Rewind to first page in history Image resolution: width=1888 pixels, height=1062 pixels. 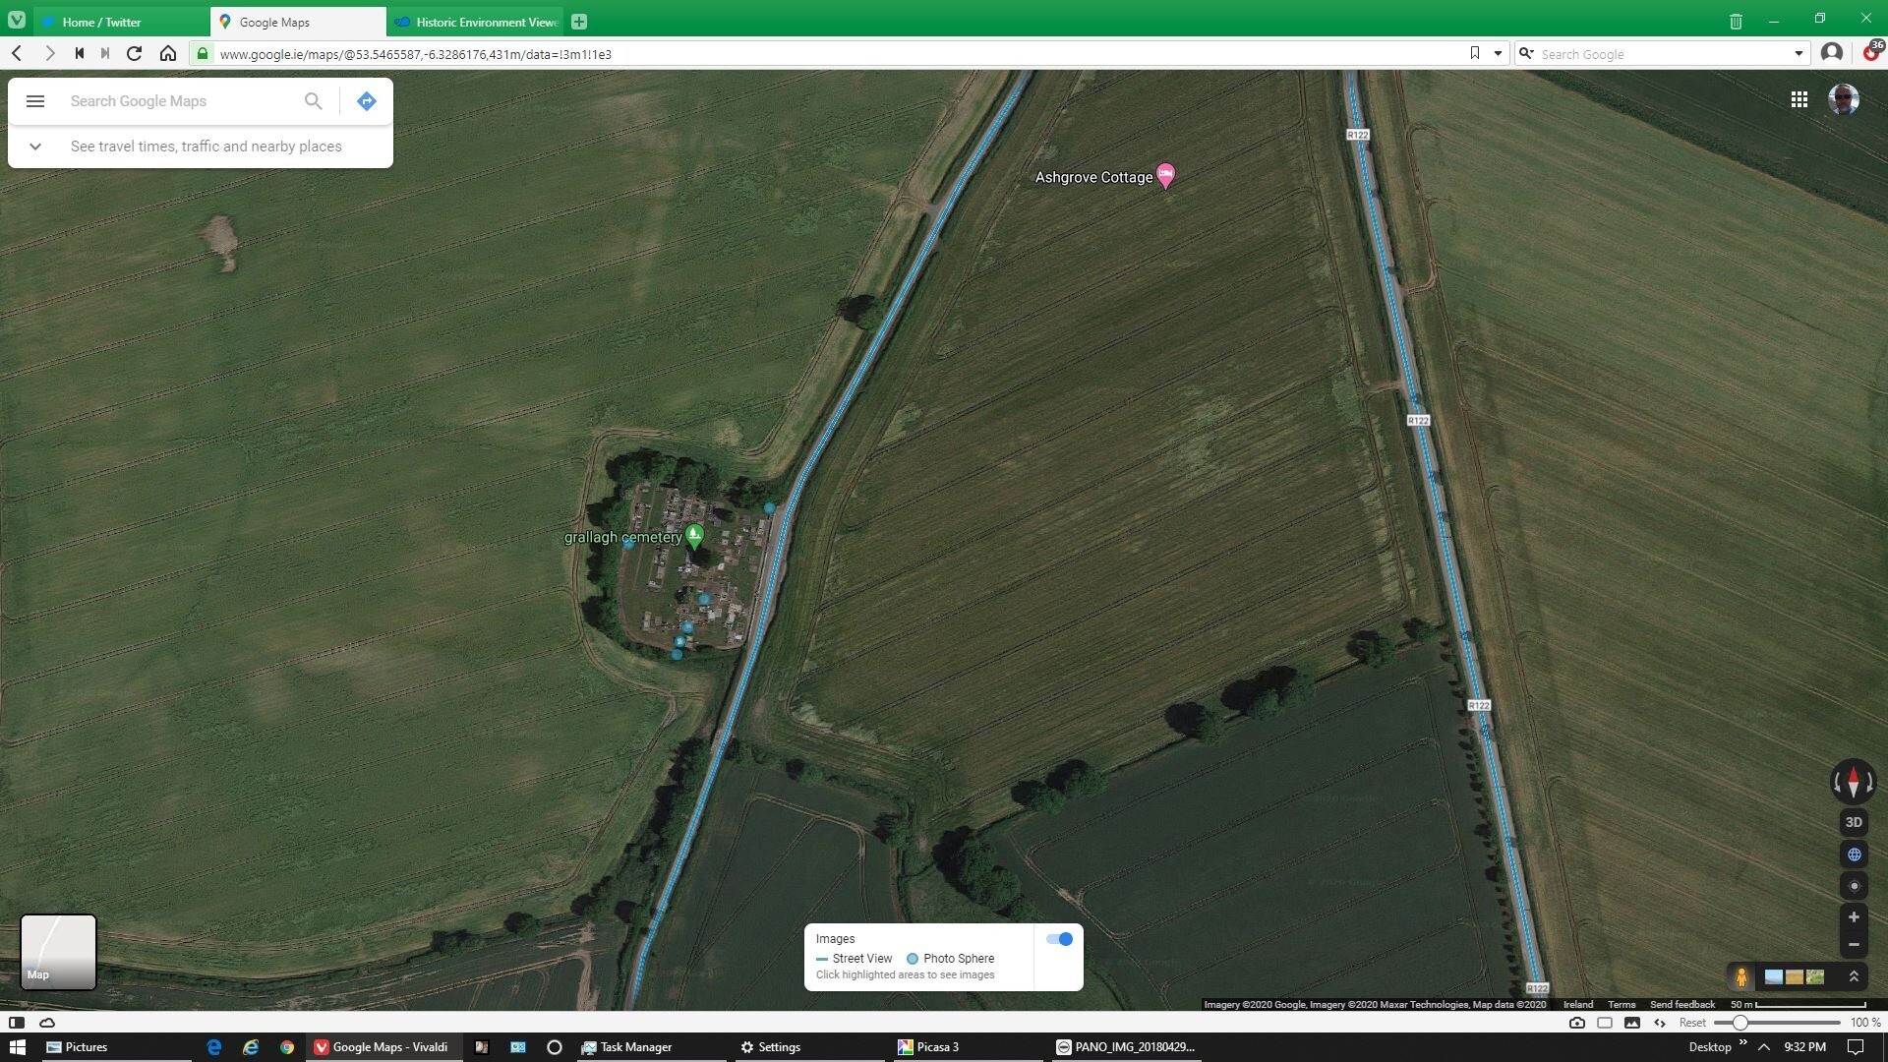pos(79,53)
